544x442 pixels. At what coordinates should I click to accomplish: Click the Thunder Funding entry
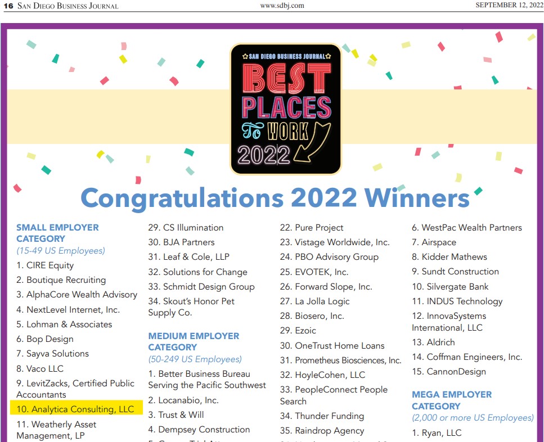pyautogui.click(x=322, y=416)
